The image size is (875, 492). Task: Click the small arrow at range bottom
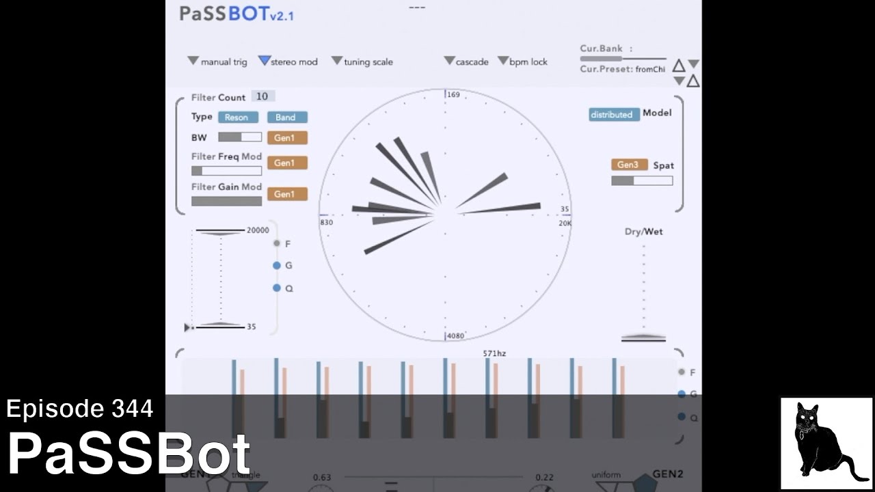tap(188, 327)
